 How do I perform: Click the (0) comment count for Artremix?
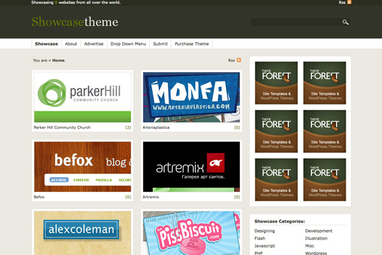(x=237, y=197)
